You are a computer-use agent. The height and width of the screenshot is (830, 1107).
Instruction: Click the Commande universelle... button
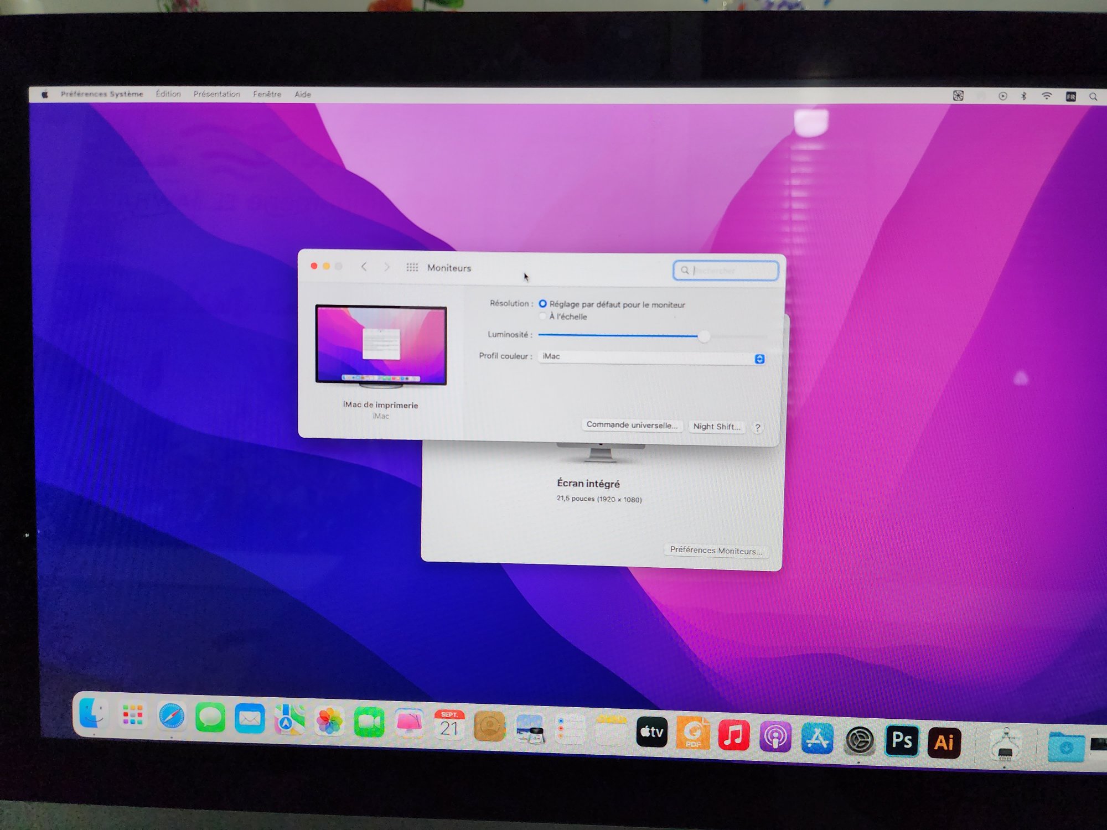coord(632,425)
